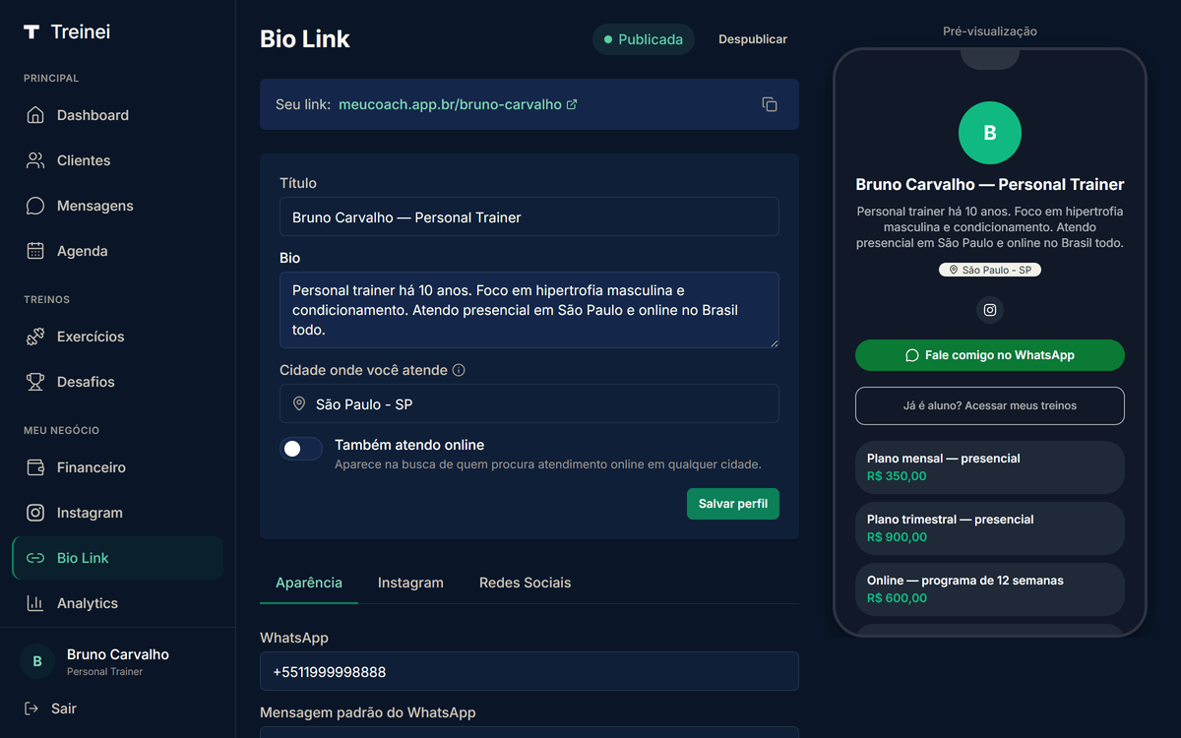Click Já é aluno? Acessar meus treinos

tap(990, 405)
